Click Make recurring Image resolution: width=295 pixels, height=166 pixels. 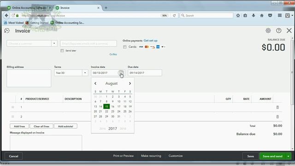[151, 156]
